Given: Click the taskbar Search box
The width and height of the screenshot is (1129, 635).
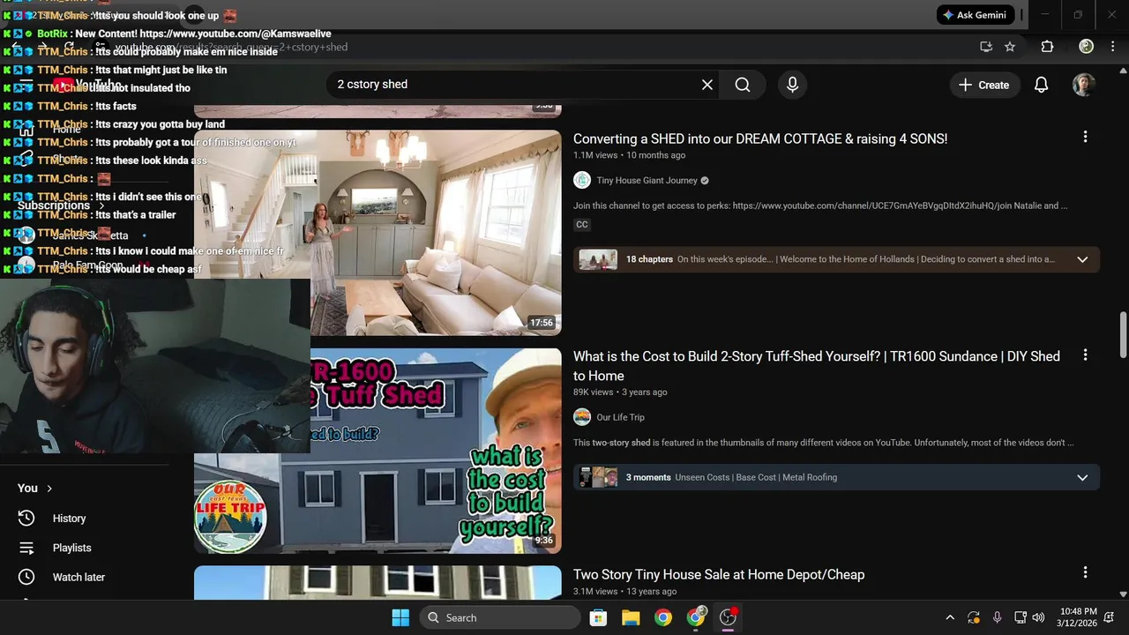Looking at the screenshot, I should (500, 617).
